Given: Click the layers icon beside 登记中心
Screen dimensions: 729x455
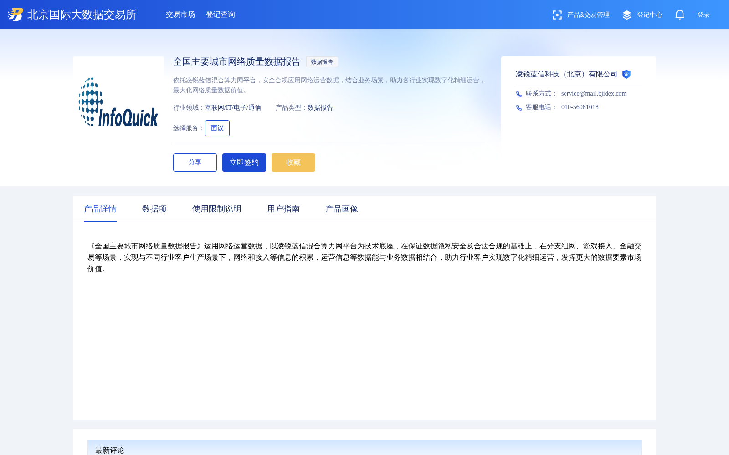Looking at the screenshot, I should point(627,15).
